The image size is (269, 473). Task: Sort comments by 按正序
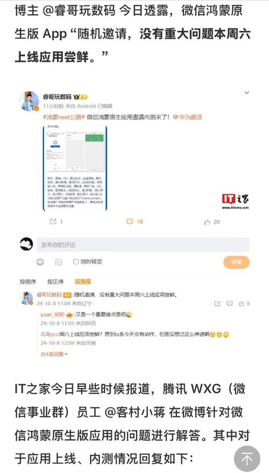coord(55,282)
